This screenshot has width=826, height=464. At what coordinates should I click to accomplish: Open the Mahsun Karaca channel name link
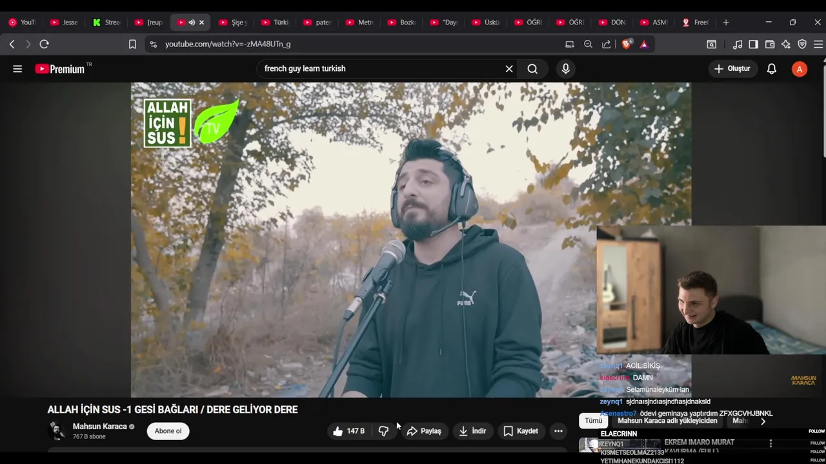99,427
